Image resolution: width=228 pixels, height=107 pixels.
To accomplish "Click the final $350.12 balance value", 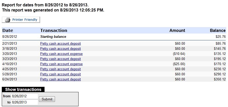I will click(220, 79).
